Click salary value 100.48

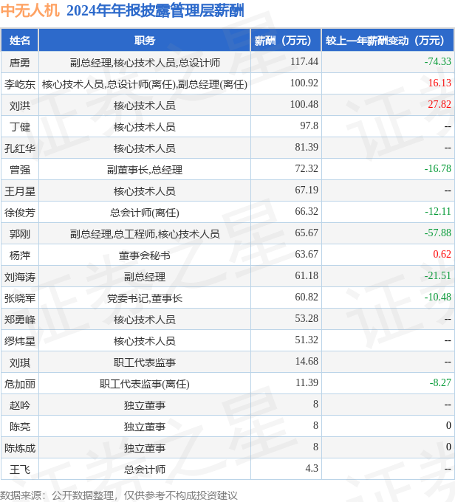[x=304, y=104]
